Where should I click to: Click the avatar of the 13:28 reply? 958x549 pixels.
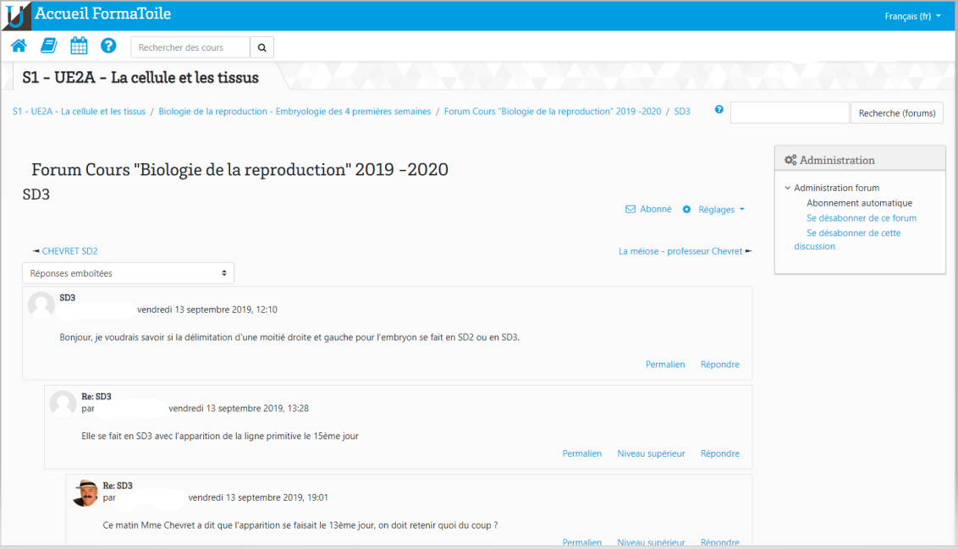(63, 403)
